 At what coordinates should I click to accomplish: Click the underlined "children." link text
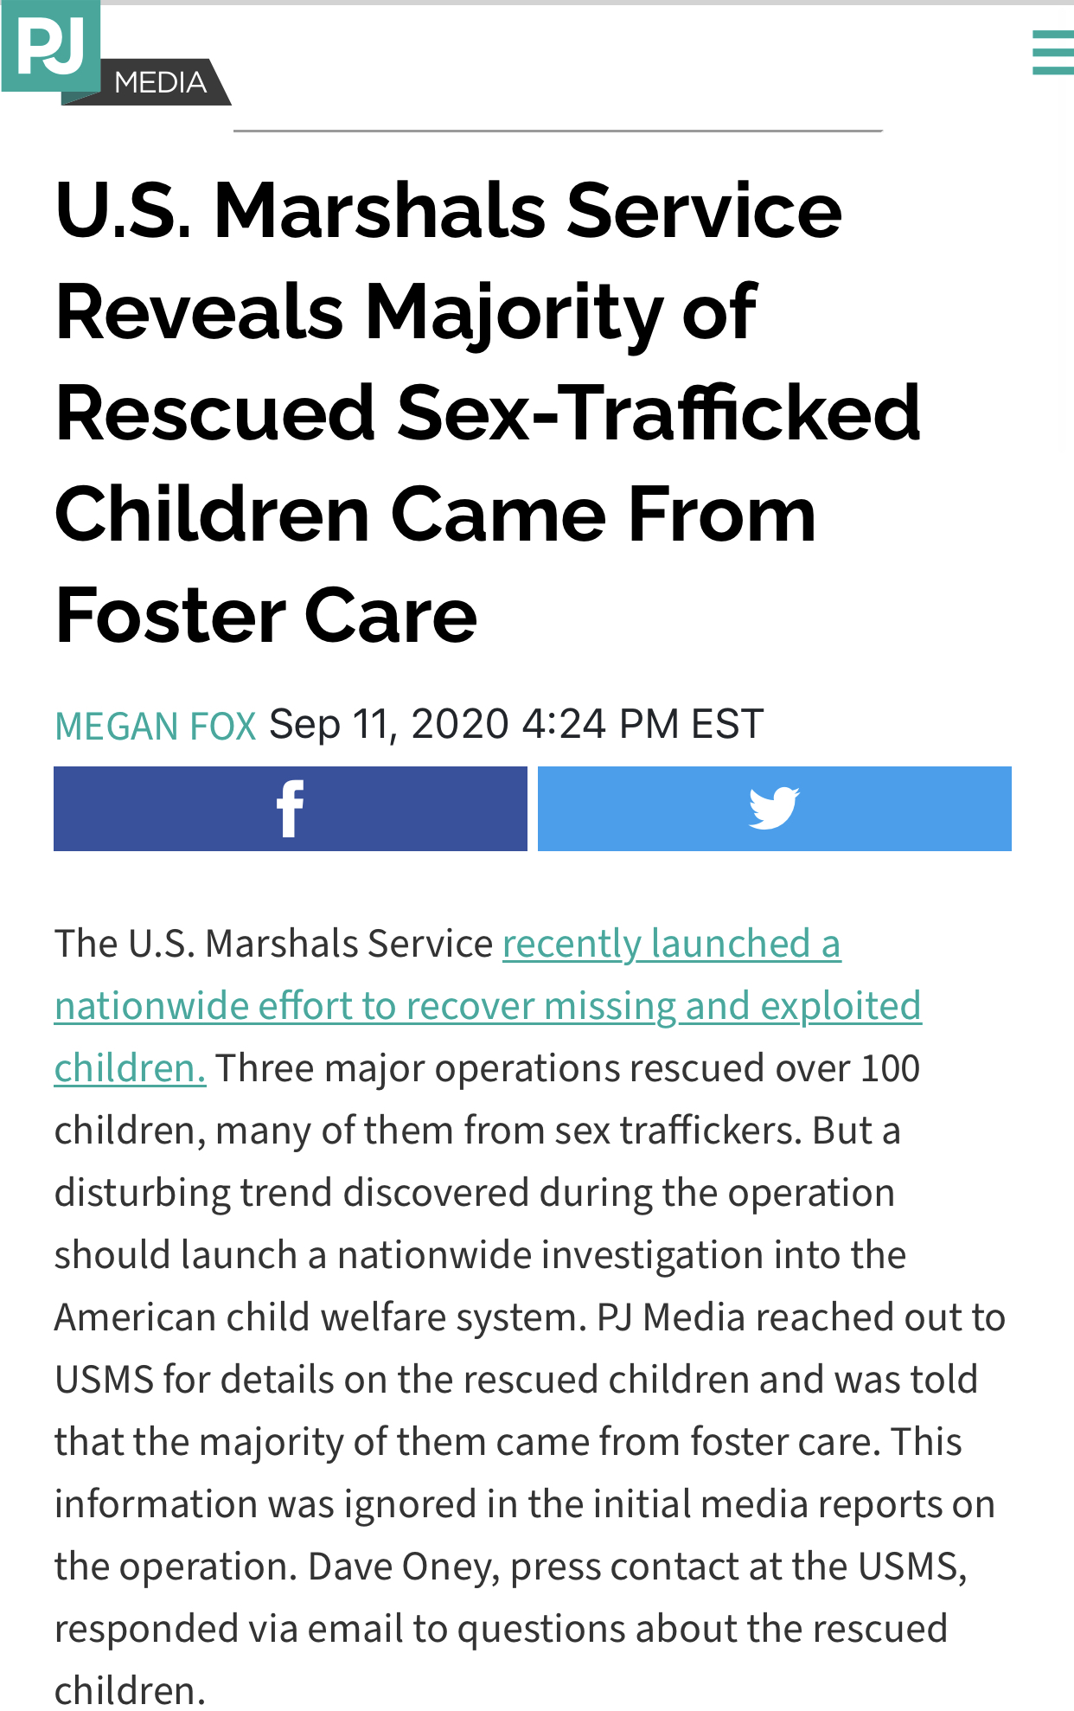[x=130, y=1068]
